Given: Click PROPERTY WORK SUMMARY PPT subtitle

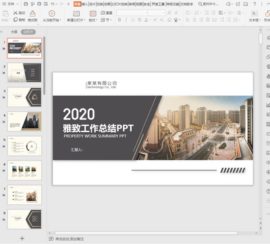Looking at the screenshot, I should coord(95,136).
